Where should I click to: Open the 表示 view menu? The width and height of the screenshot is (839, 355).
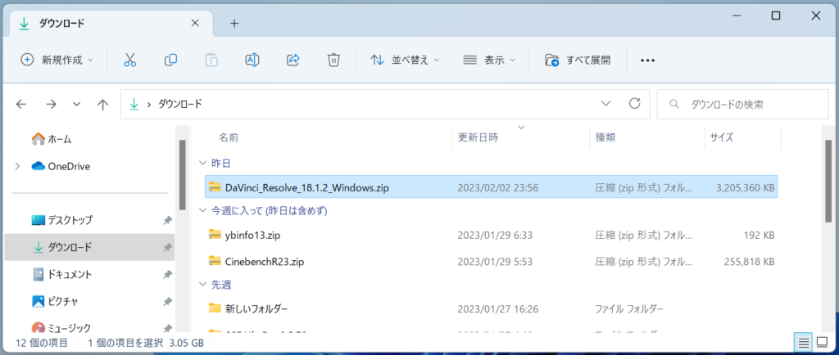pyautogui.click(x=489, y=60)
